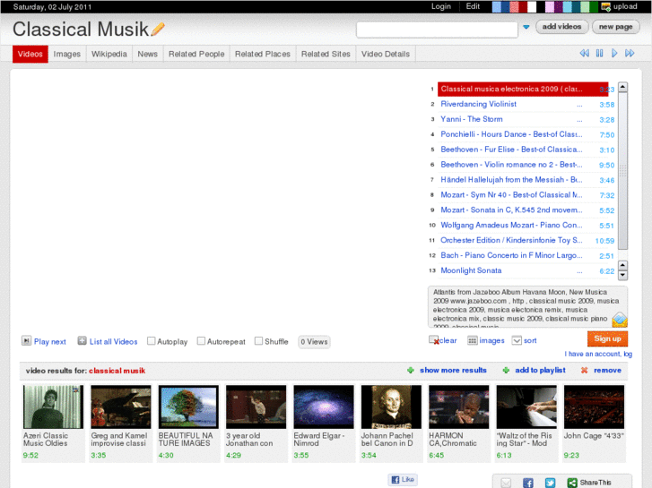The image size is (652, 488).
Task: Open the Johann Pachelbel Canon thumbnail
Action: tap(391, 407)
